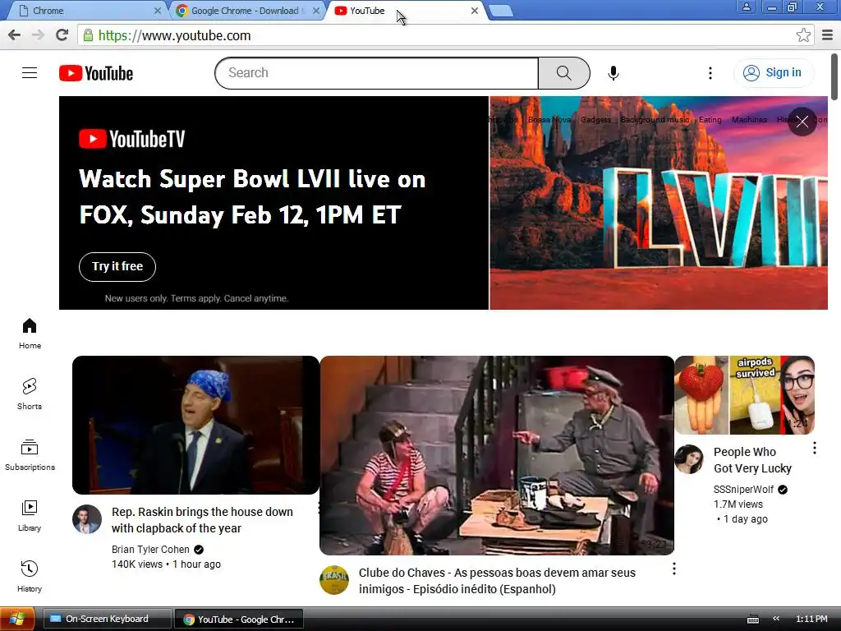Open Library in sidebar
Viewport: 841px width, 631px height.
tap(30, 516)
